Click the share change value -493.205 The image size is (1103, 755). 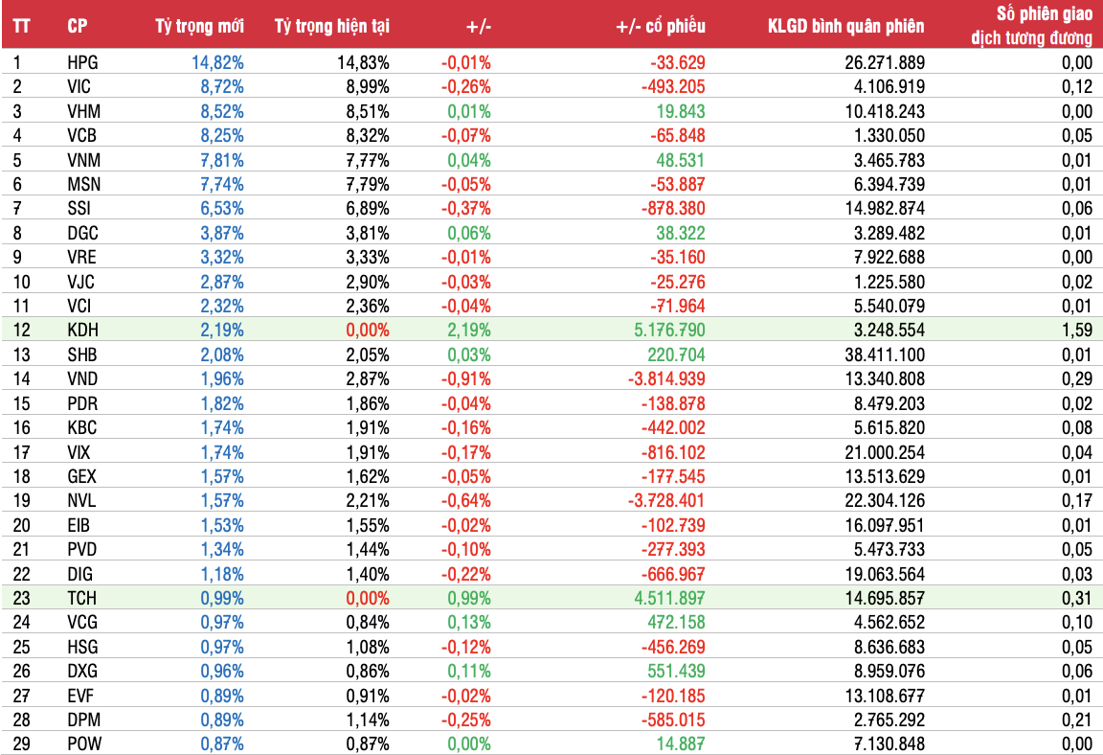[672, 86]
